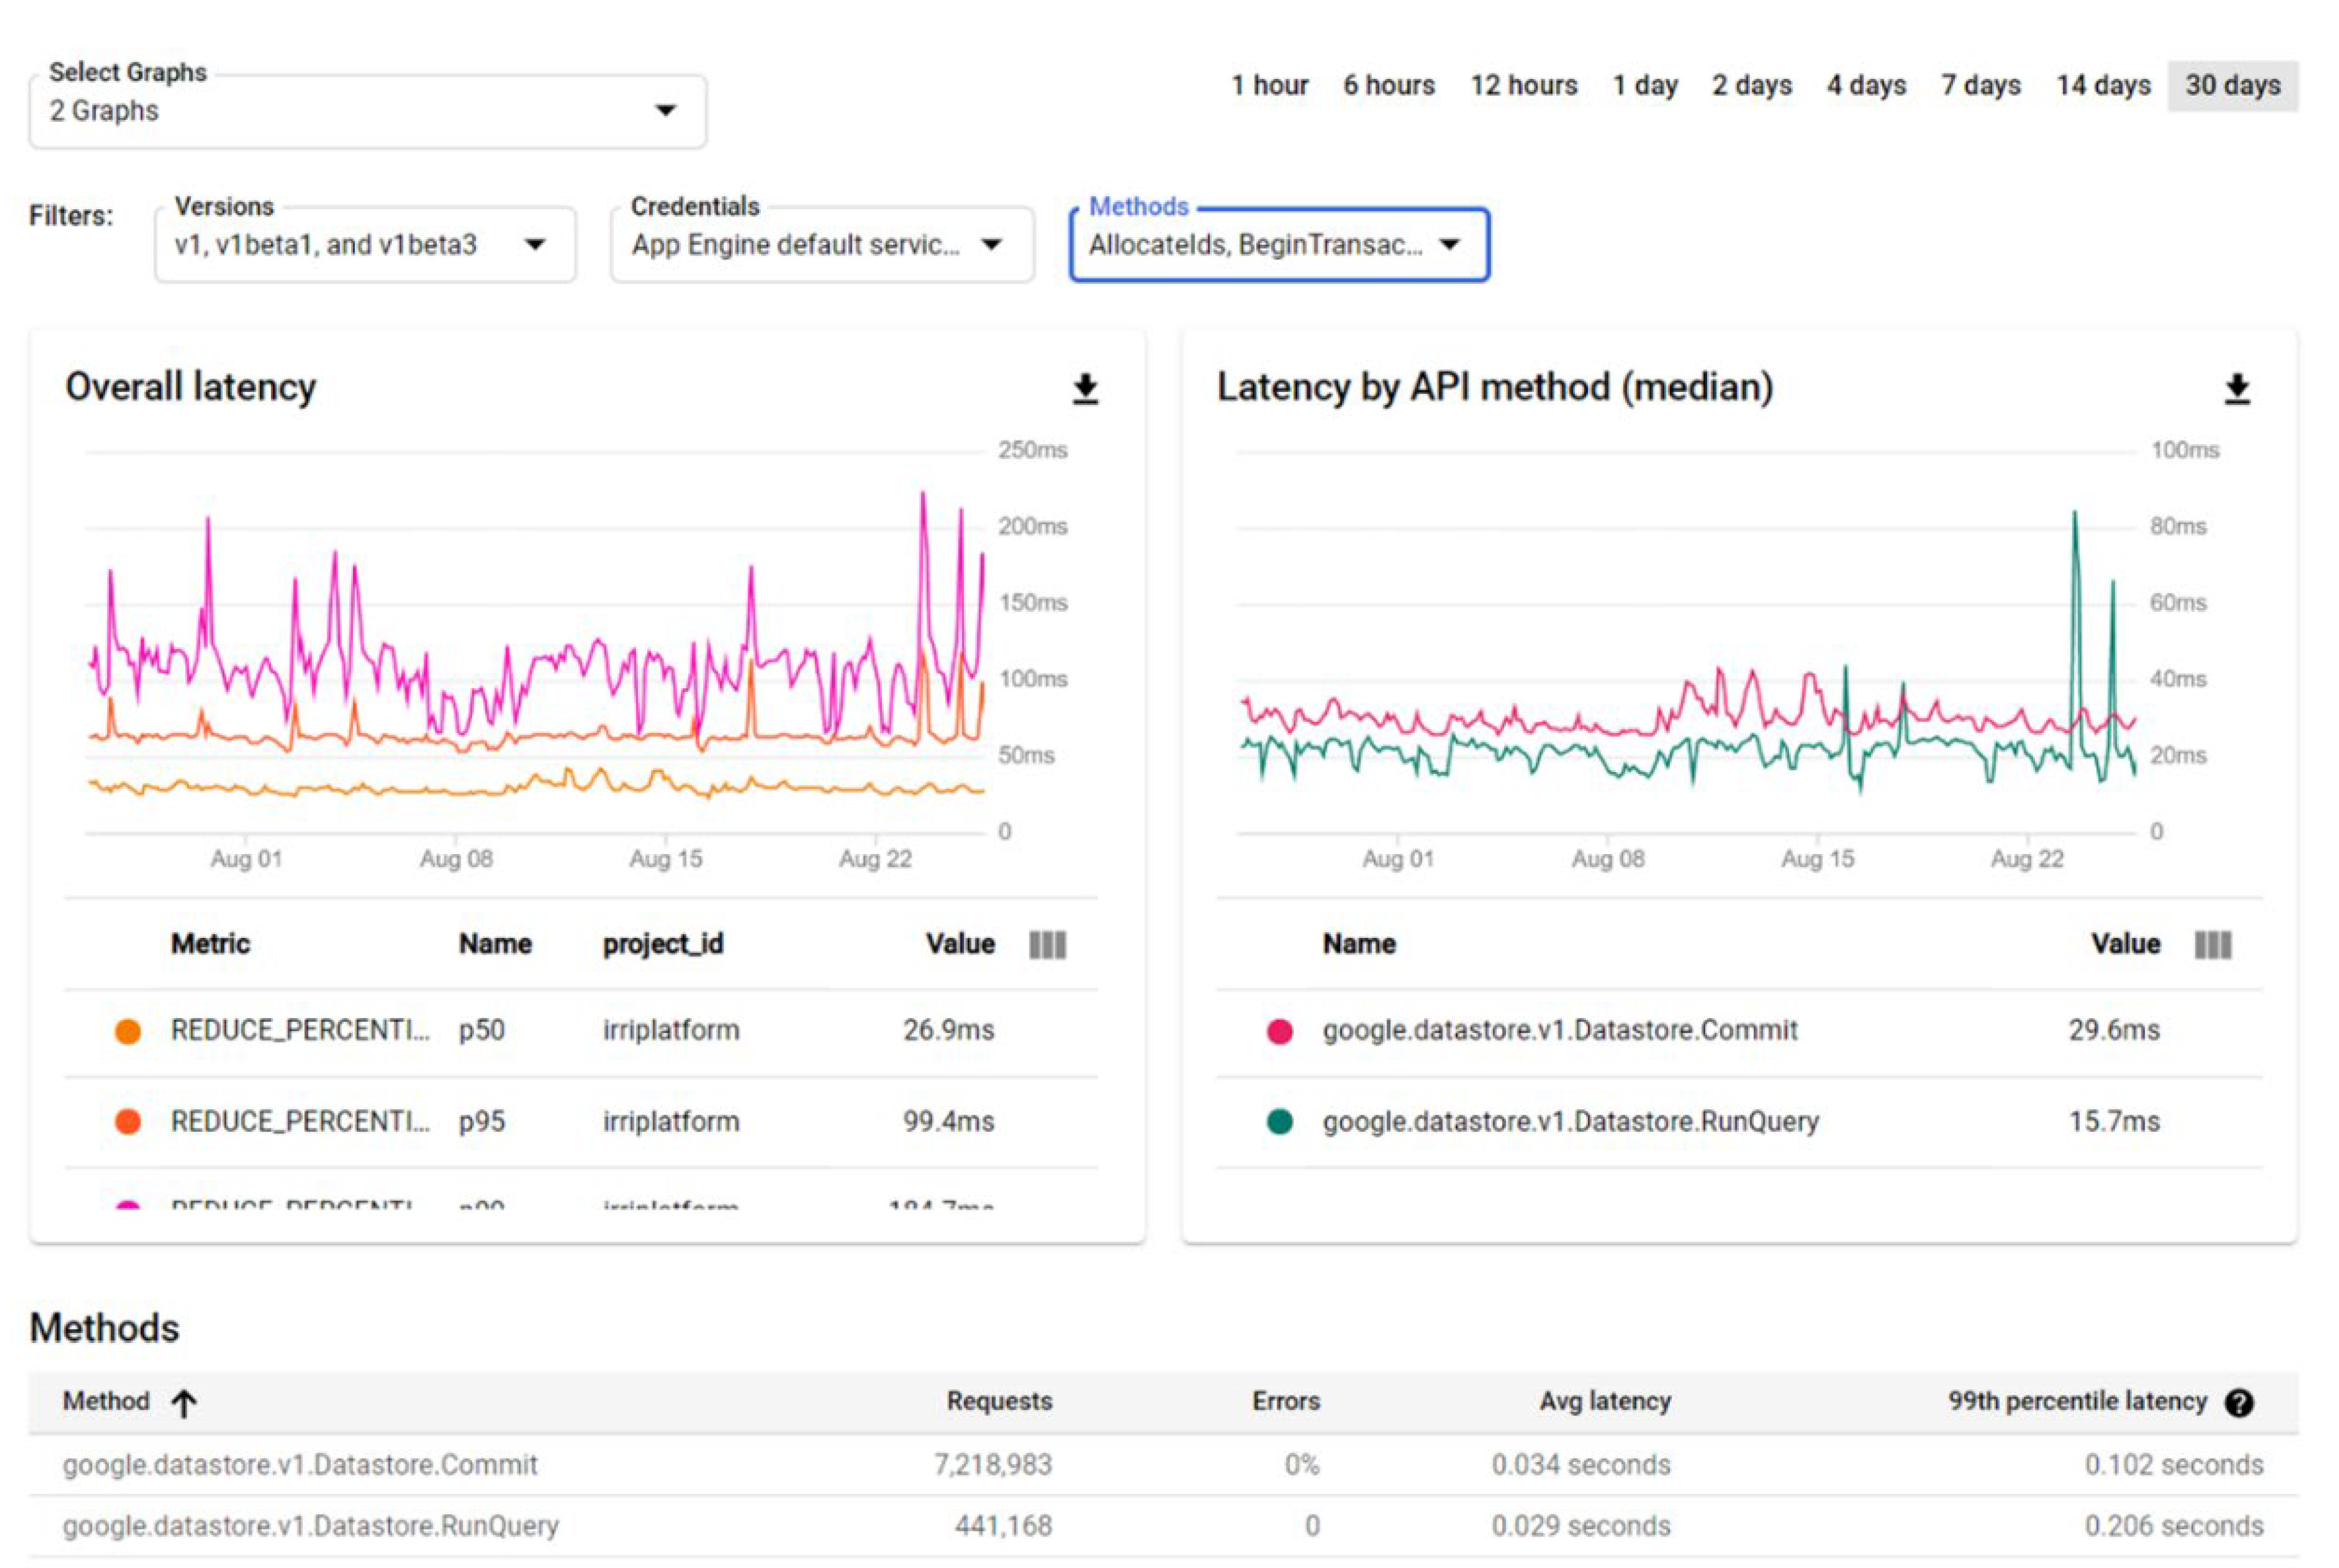2339x1568 pixels.
Task: Toggle the p95 series legend dot
Action: pos(128,1122)
